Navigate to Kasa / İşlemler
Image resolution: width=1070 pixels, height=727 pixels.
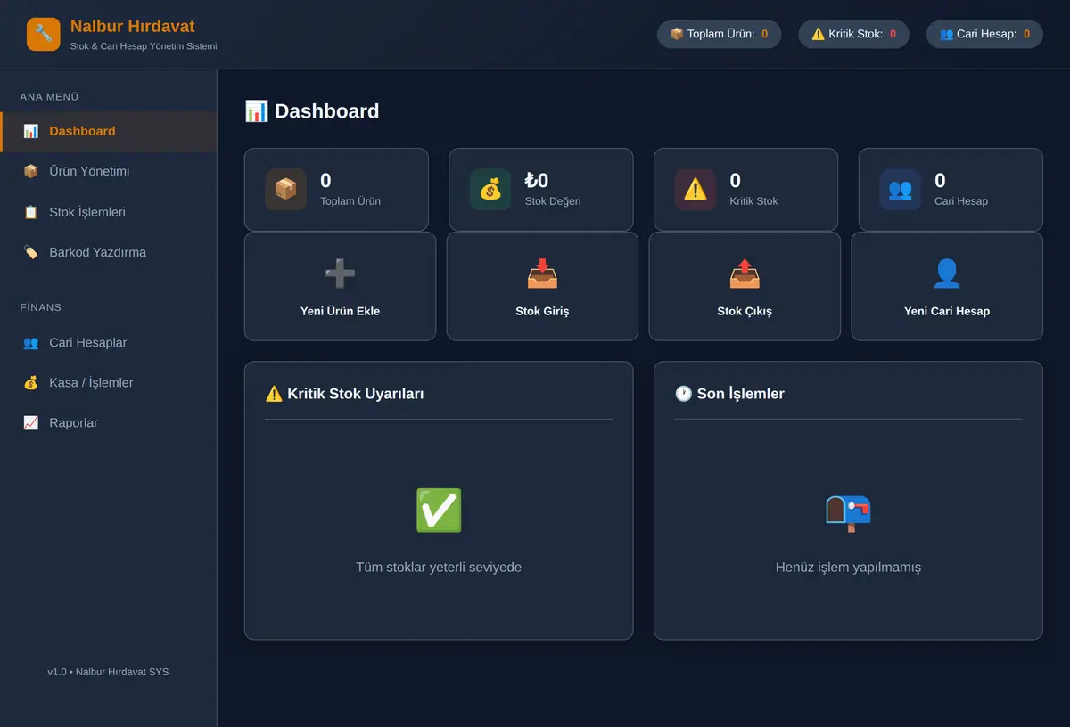(108, 382)
